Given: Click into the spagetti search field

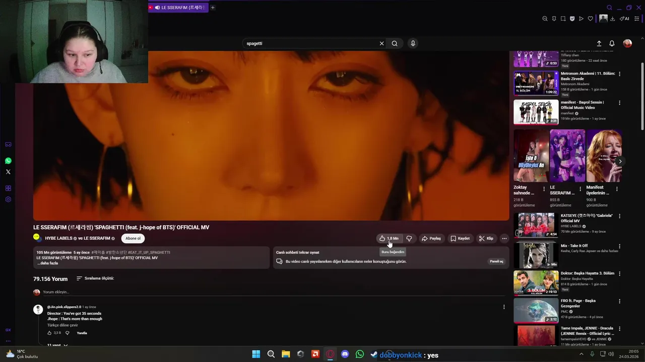Looking at the screenshot, I should click(x=310, y=43).
